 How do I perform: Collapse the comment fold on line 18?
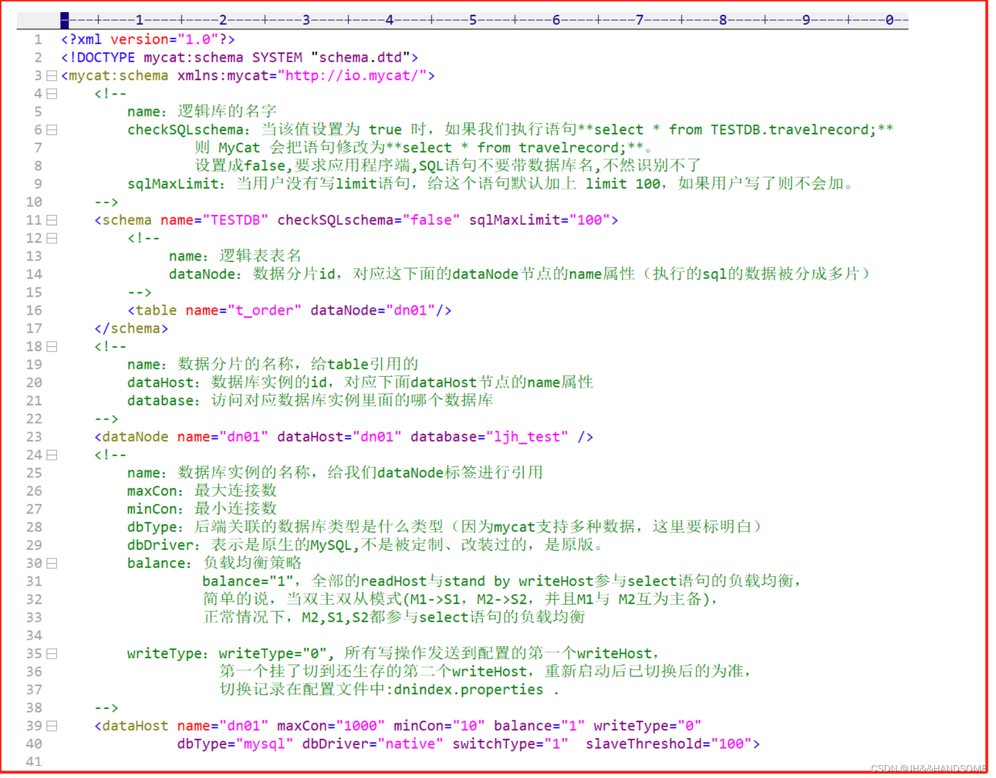pyautogui.click(x=52, y=347)
